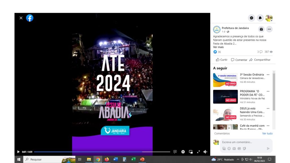Click Compartilhar to share the post
This screenshot has width=290, height=163.
260,60
